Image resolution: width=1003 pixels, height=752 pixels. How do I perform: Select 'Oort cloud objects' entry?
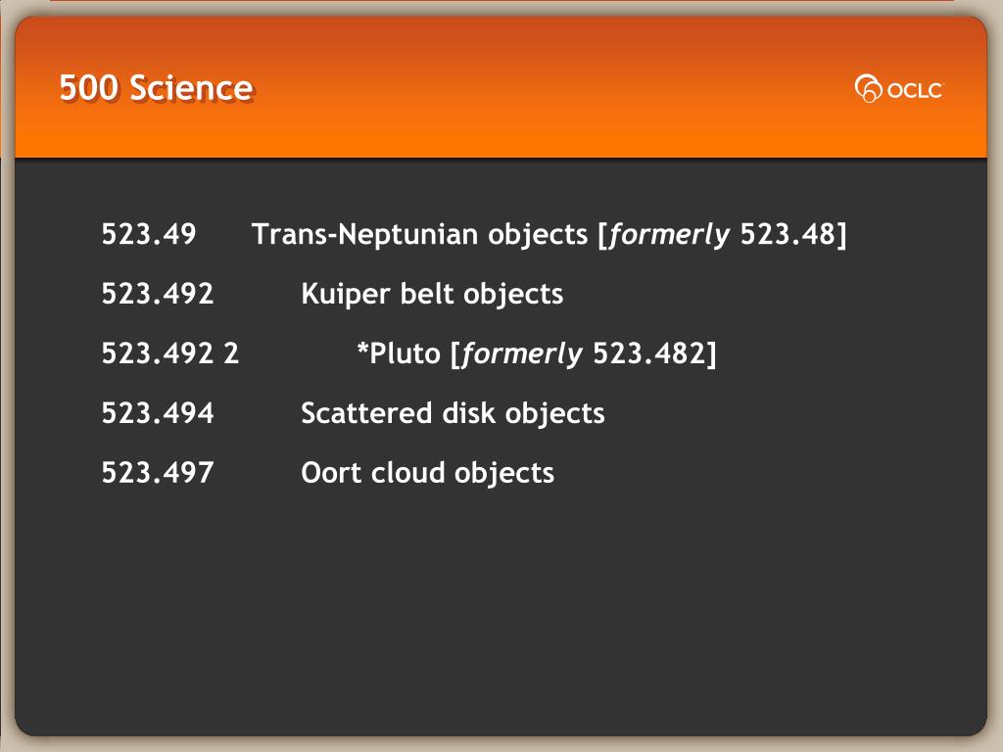click(427, 473)
